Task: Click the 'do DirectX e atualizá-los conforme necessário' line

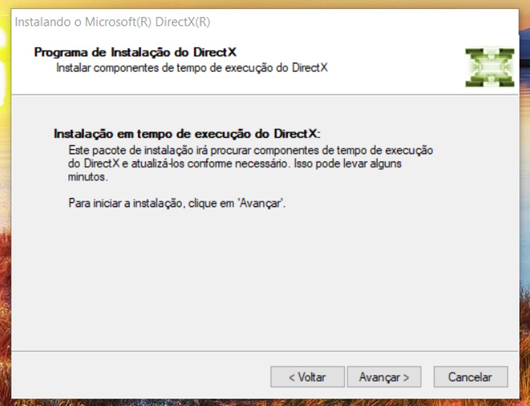Action: pyautogui.click(x=235, y=164)
